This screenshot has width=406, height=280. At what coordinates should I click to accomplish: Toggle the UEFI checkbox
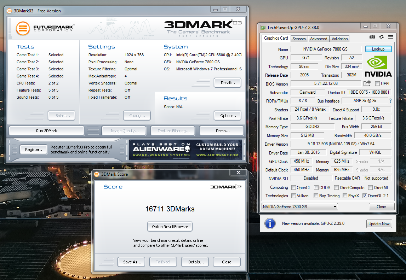pos(378,83)
